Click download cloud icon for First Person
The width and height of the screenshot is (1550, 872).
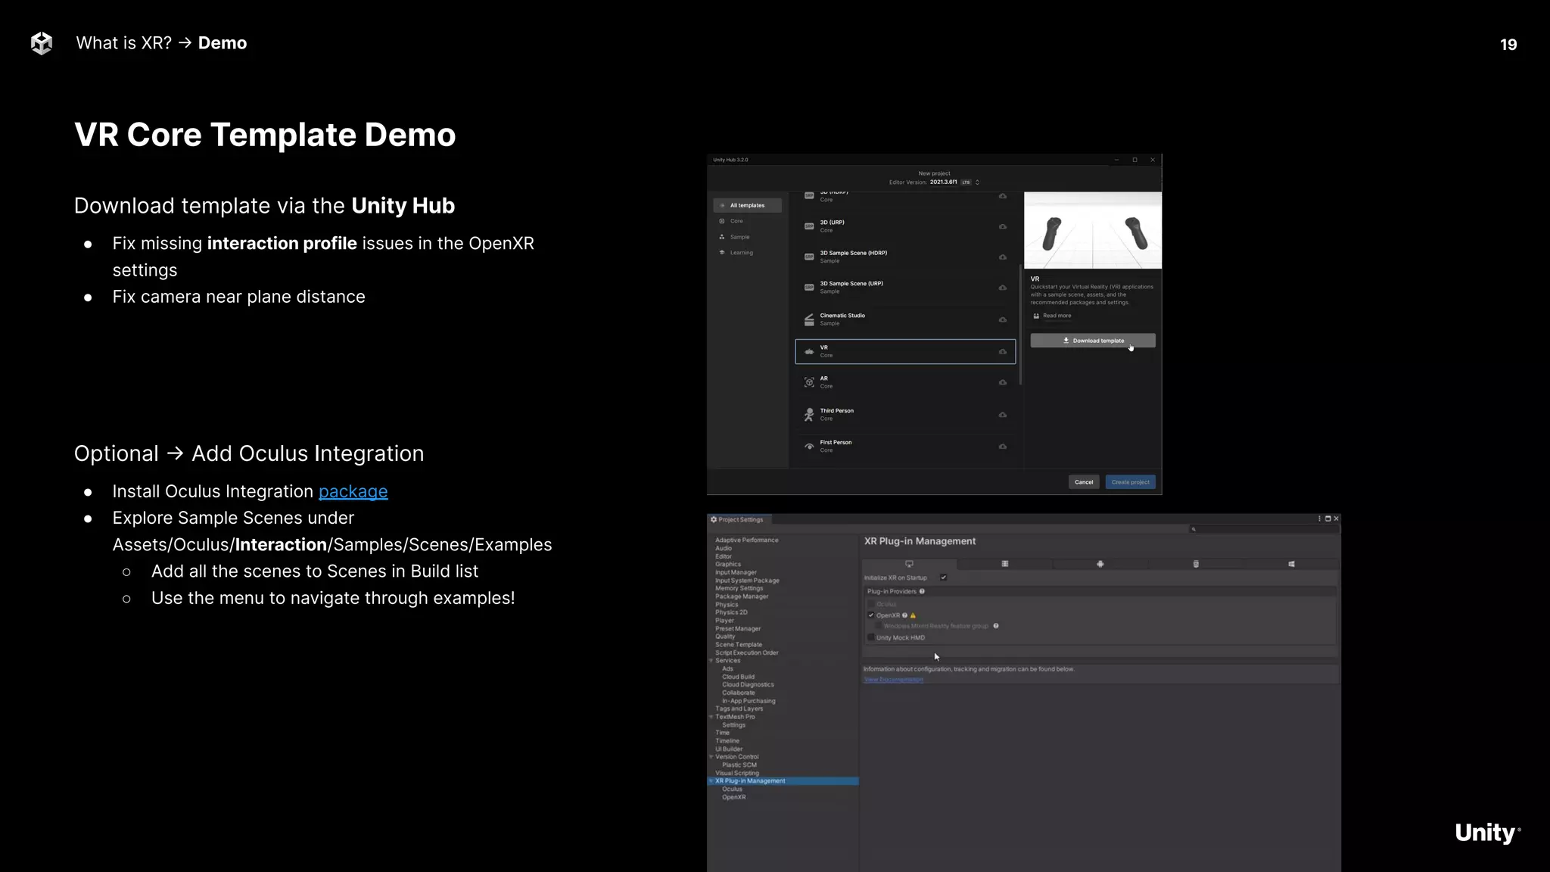[1003, 447]
